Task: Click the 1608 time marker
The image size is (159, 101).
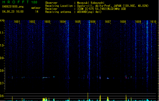Action: pos(123,22)
